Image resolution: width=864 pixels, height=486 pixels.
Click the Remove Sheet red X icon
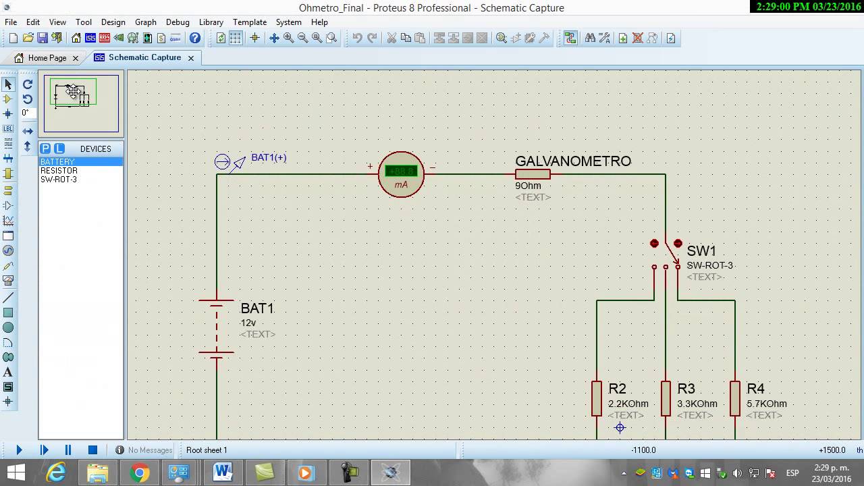point(637,38)
